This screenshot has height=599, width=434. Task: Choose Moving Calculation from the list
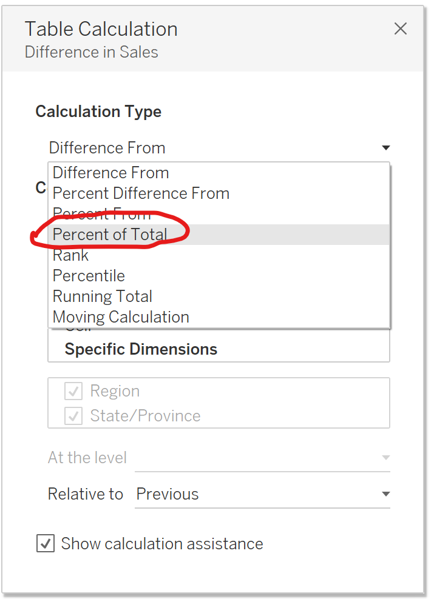[121, 317]
